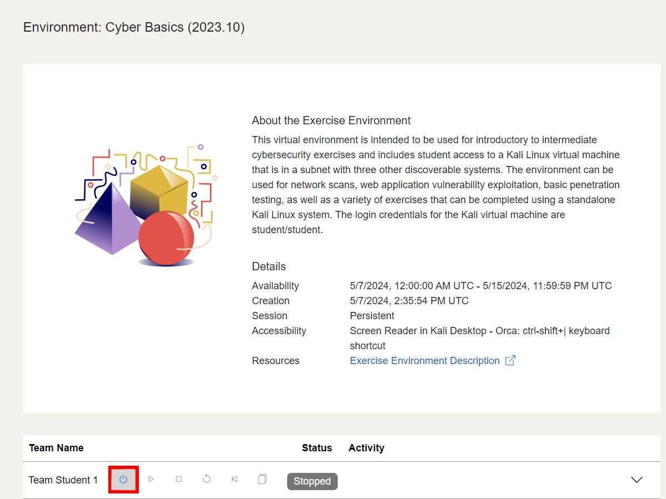Click the external link icon beside Resources link

pyautogui.click(x=510, y=360)
